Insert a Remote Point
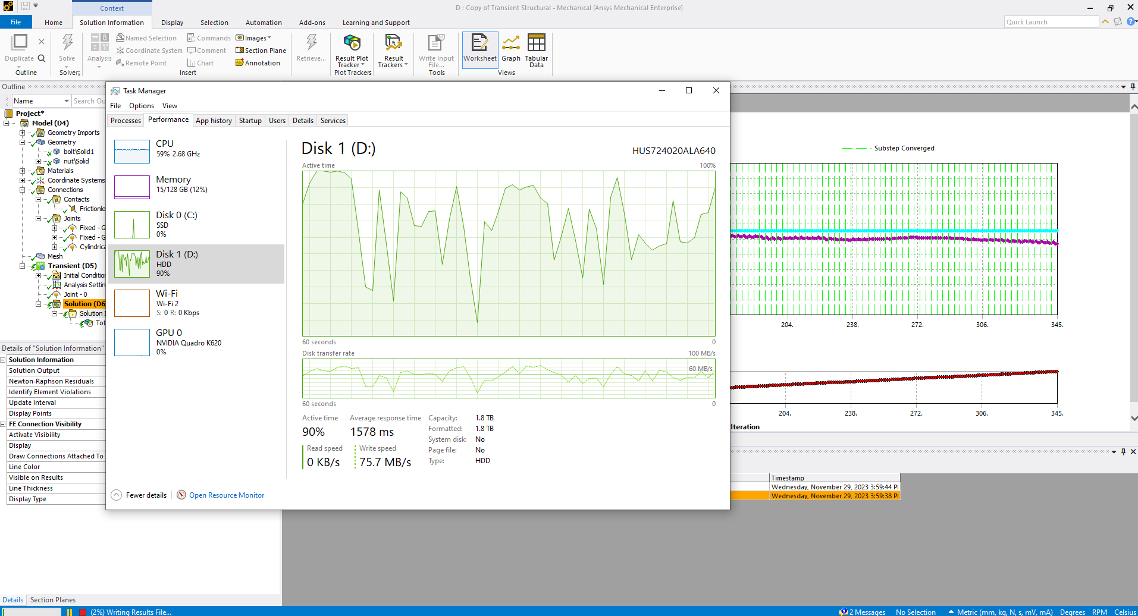The width and height of the screenshot is (1138, 616). [x=142, y=63]
